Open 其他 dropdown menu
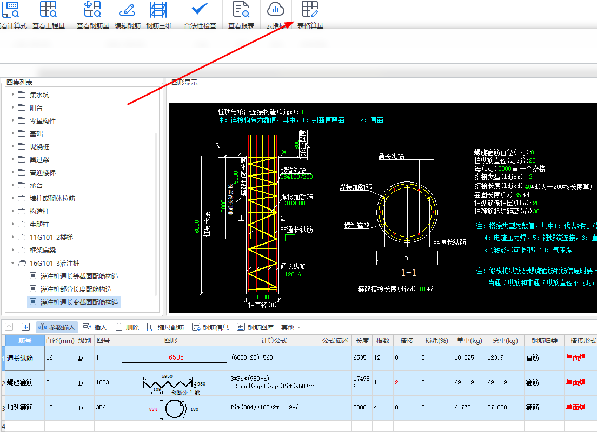This screenshot has width=597, height=432. click(290, 327)
